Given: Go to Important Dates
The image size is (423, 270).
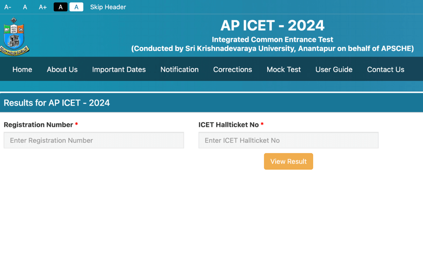Looking at the screenshot, I should pyautogui.click(x=119, y=70).
